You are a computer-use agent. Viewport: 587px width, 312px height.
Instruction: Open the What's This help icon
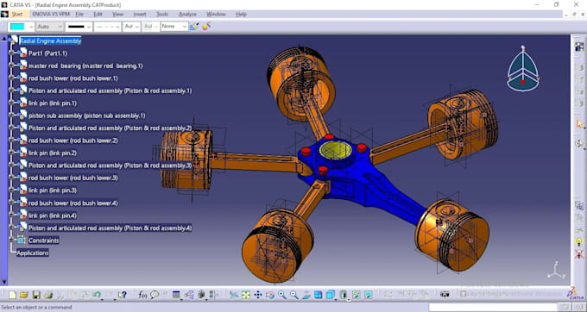point(122,295)
